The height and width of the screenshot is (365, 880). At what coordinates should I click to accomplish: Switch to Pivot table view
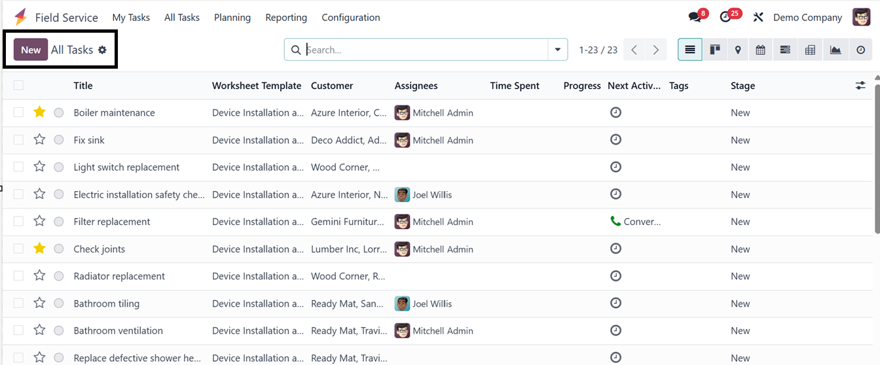tap(810, 50)
